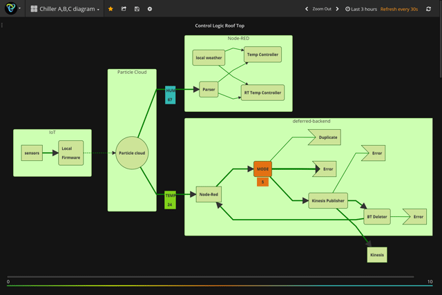The height and width of the screenshot is (295, 442).
Task: Select the Particle cloud circle node
Action: [132, 153]
